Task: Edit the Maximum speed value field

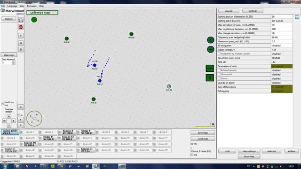Action: (282, 41)
